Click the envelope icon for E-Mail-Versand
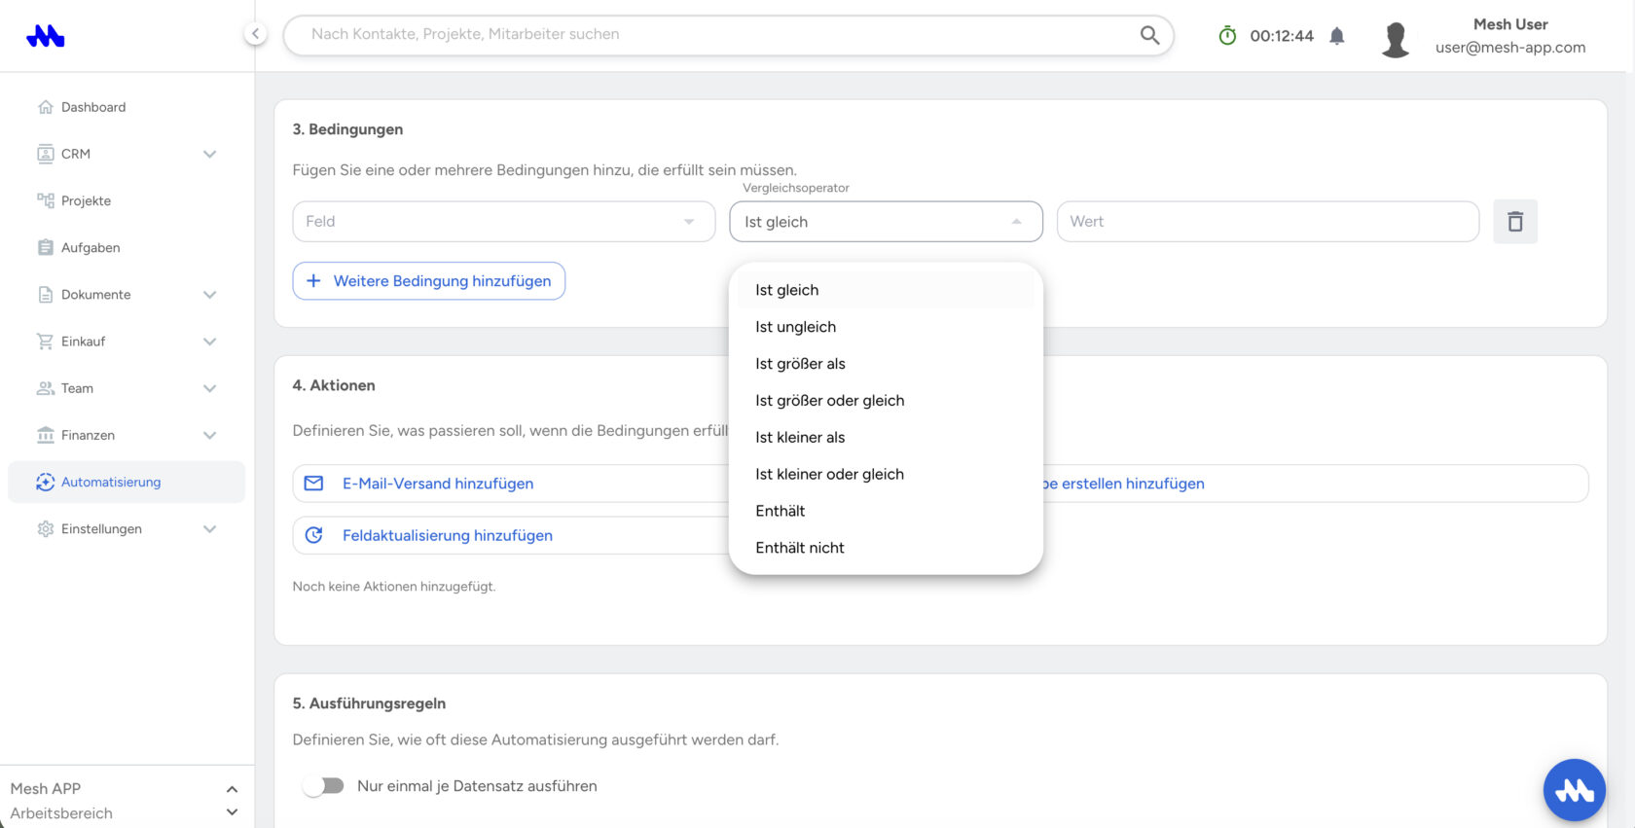Viewport: 1635px width, 828px height. coord(313,484)
